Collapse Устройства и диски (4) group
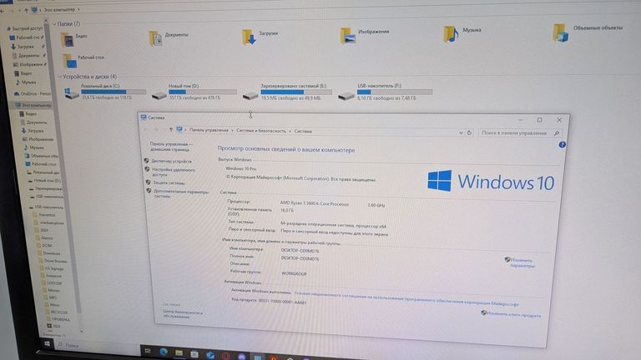This screenshot has width=641, height=360. point(58,77)
